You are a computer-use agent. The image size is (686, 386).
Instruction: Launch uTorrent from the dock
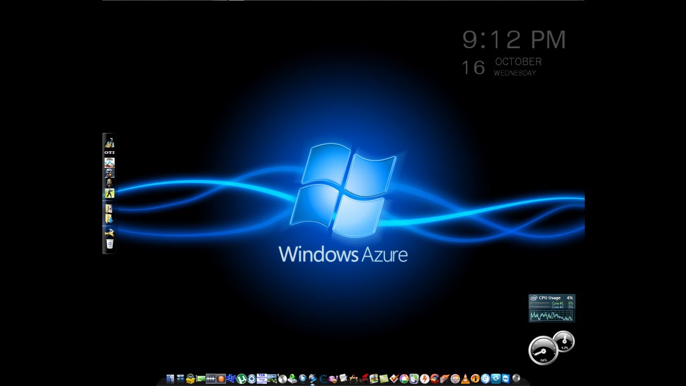(x=241, y=378)
